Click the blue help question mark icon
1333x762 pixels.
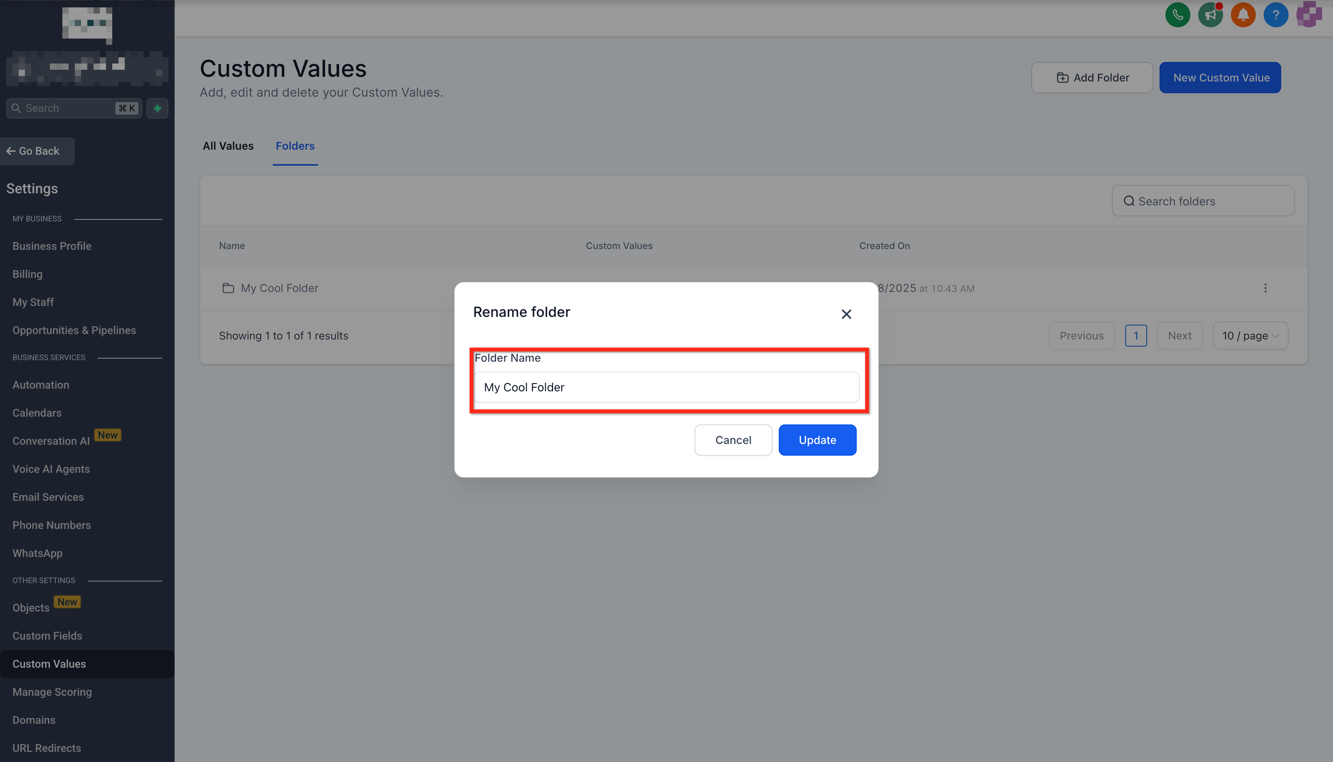[x=1275, y=15]
